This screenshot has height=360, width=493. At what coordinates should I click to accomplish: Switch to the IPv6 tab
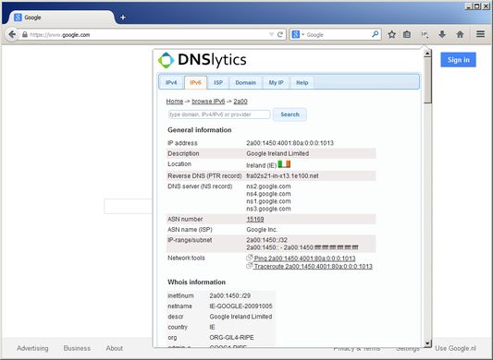[x=195, y=82]
